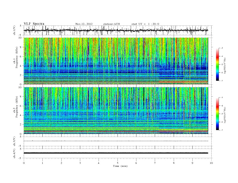Click the "VLF Spectra" title text
The height and width of the screenshot is (183, 238).
[34, 24]
